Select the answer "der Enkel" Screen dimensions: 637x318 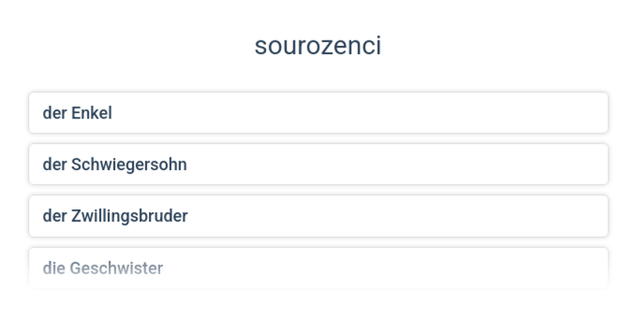tap(318, 113)
